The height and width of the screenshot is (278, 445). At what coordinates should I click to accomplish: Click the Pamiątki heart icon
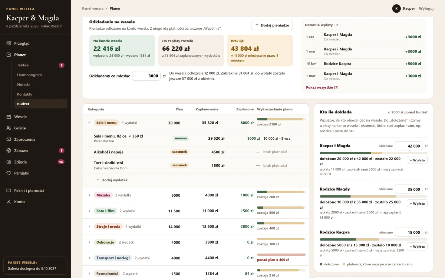pos(9,173)
